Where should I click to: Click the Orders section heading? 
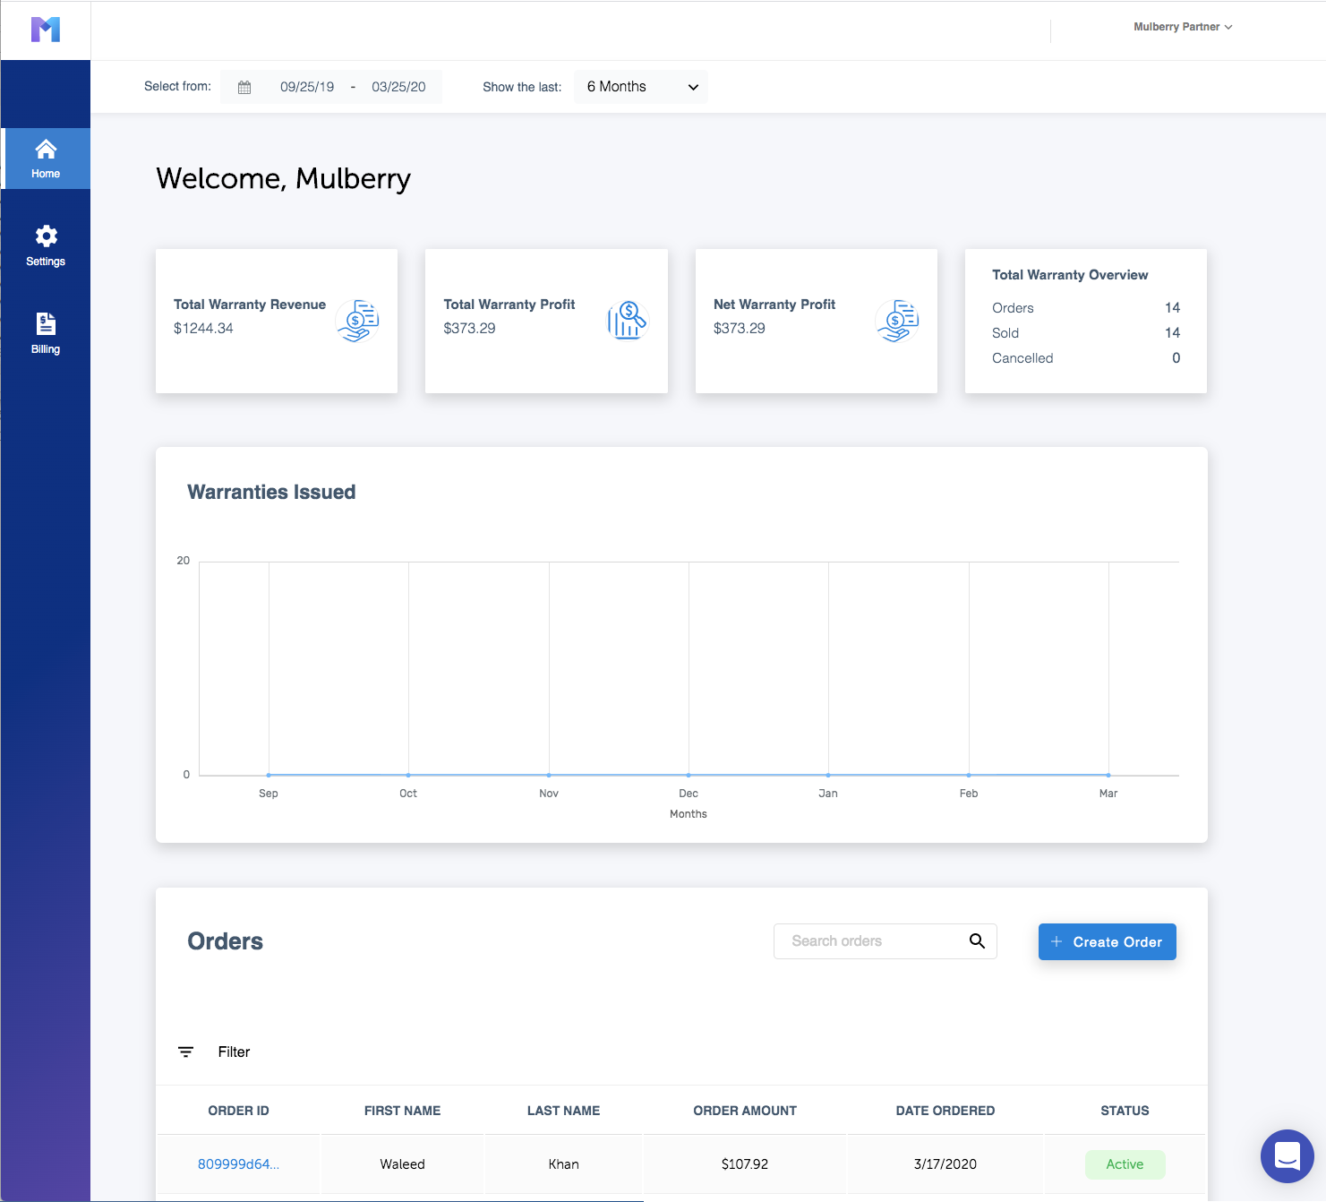(225, 941)
